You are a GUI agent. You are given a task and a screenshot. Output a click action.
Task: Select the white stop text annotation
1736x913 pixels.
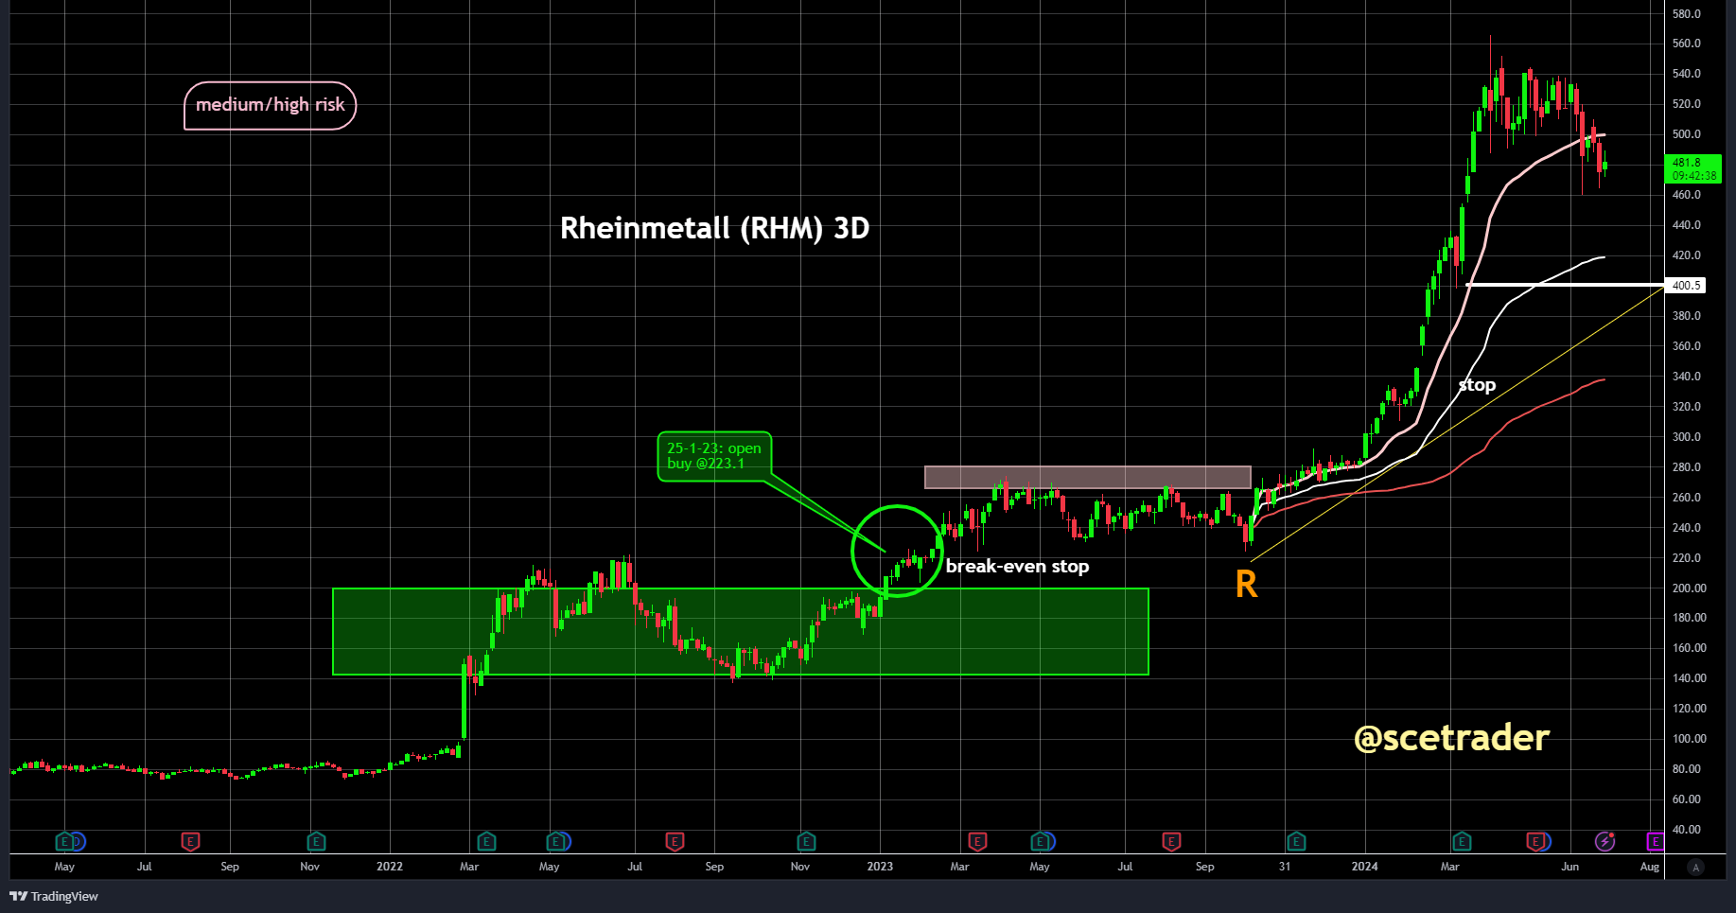[x=1477, y=385]
